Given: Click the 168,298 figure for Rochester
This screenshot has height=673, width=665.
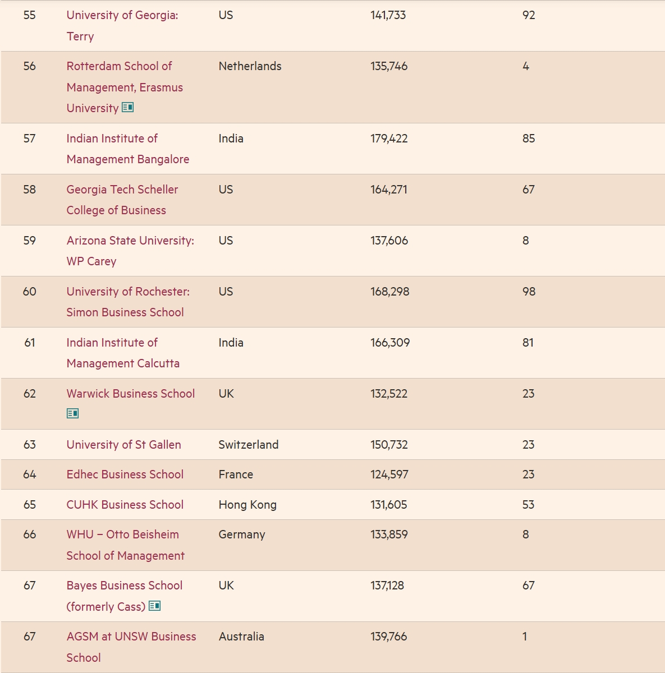Looking at the screenshot, I should (390, 292).
